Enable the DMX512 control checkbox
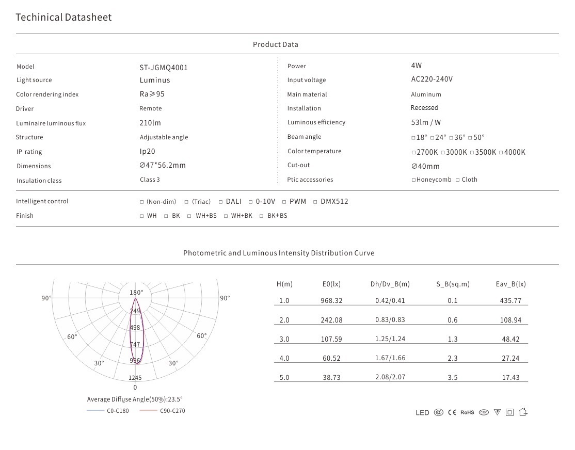 tap(316, 202)
